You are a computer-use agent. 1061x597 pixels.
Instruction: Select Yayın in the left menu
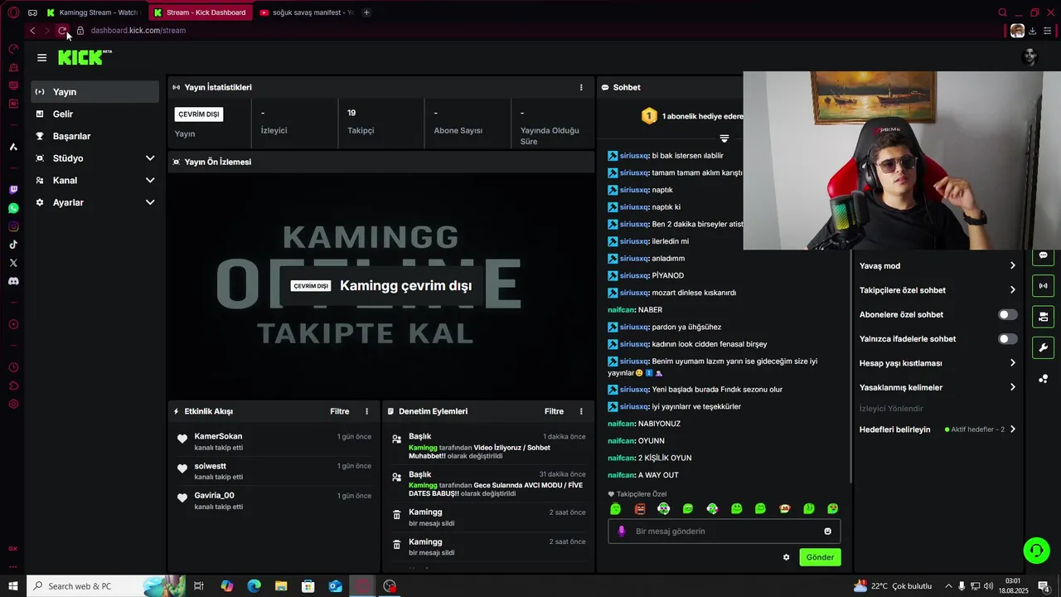tap(94, 92)
